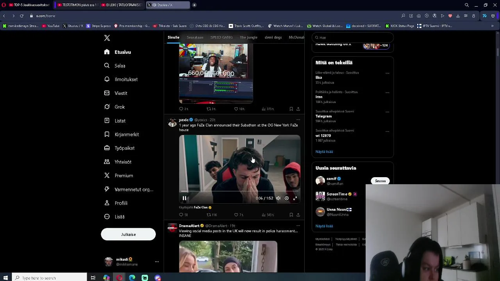Image resolution: width=500 pixels, height=281 pixels.
Task: Click the Kirjanmerkit bookmark icon in sidebar
Action: pos(107,134)
